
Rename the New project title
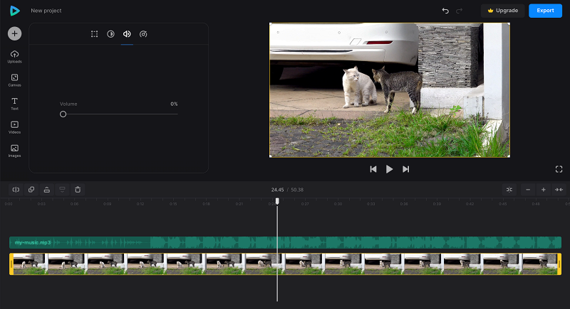point(46,11)
